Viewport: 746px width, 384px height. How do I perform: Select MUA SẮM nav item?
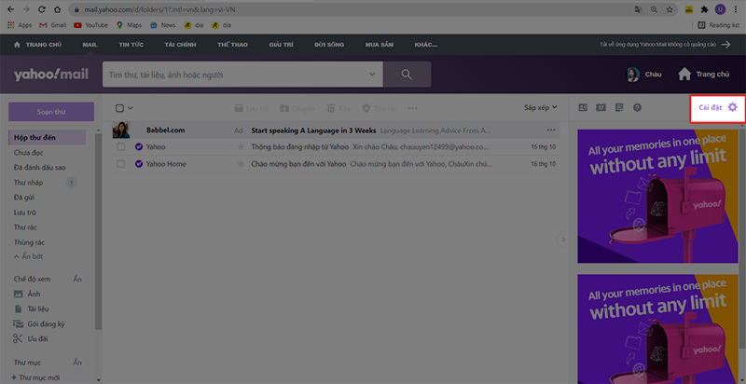coord(379,45)
